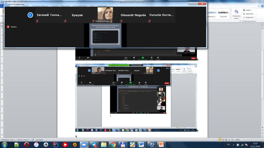Select the Наталія Кости... participant tile
Image resolution: width=264 pixels, height=148 pixels.
click(161, 15)
